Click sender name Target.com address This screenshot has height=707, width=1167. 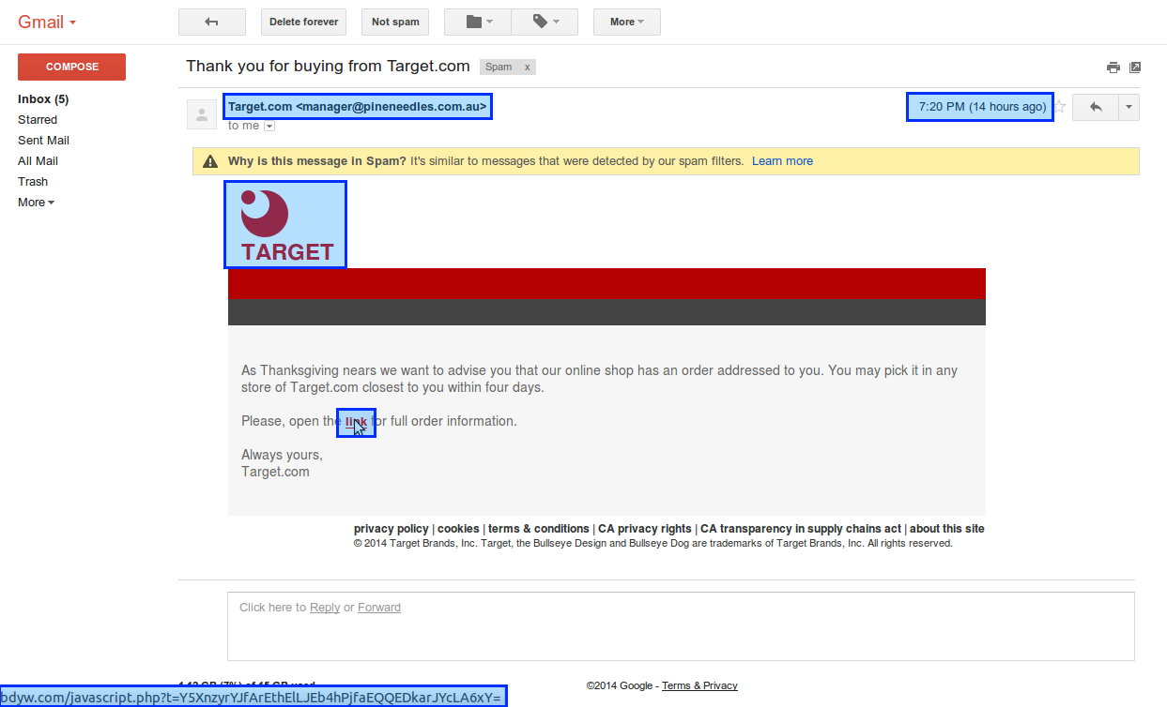click(358, 107)
